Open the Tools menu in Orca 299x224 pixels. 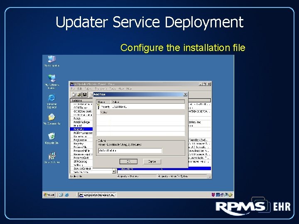tap(113, 89)
